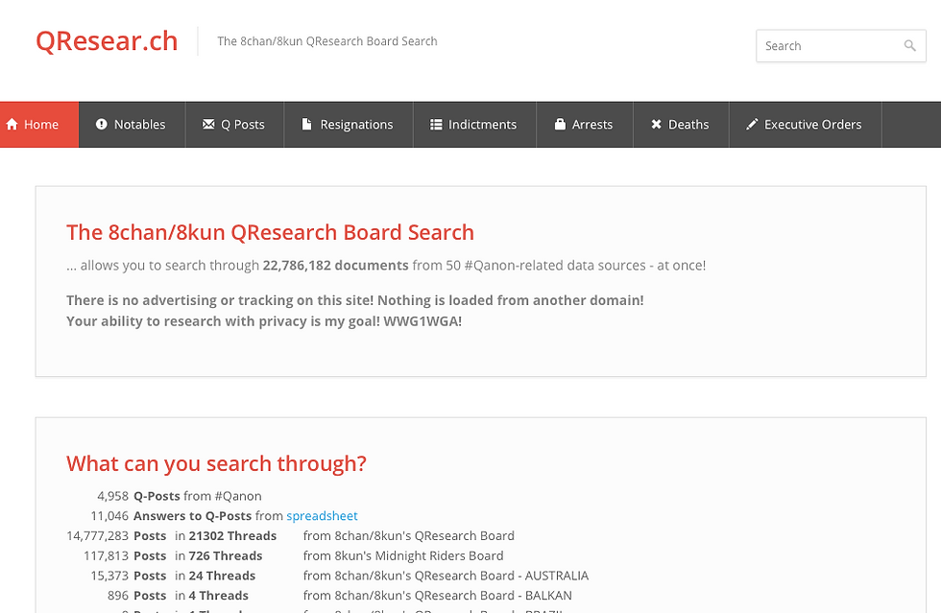The image size is (941, 613).
Task: Click the magnifier icon in the search box
Action: point(910,46)
